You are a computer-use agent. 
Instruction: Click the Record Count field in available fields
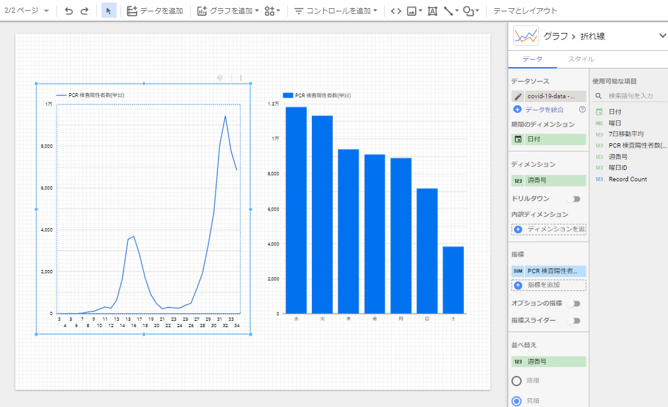coord(627,179)
